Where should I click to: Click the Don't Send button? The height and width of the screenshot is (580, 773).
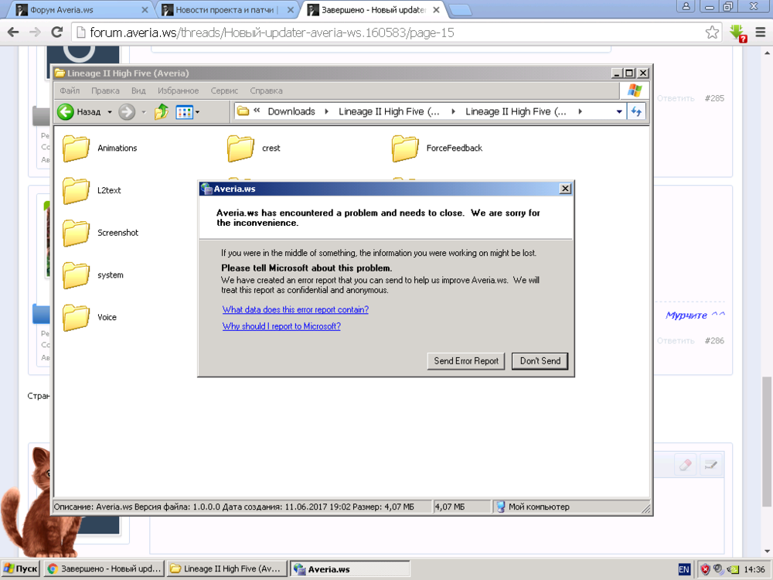pos(540,361)
